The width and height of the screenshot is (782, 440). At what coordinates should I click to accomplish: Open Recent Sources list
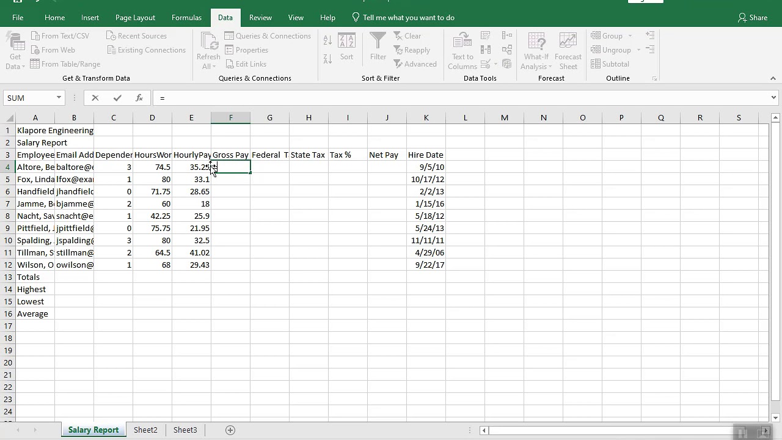pos(136,36)
